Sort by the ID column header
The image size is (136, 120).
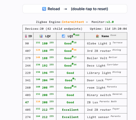28,36
